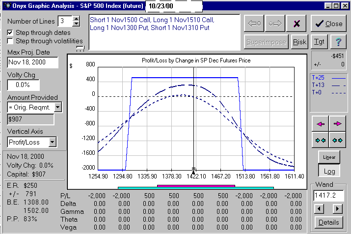Click the Tgt button
Image resolution: width=351 pixels, height=234 pixels.
319,42
